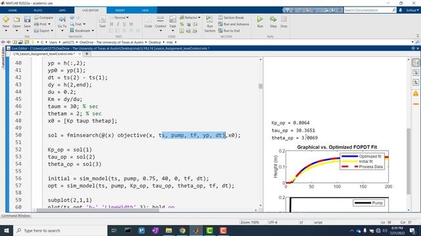Image resolution: width=421 pixels, height=236 pixels.
Task: Click the Open folder icon
Action: coord(16,20)
